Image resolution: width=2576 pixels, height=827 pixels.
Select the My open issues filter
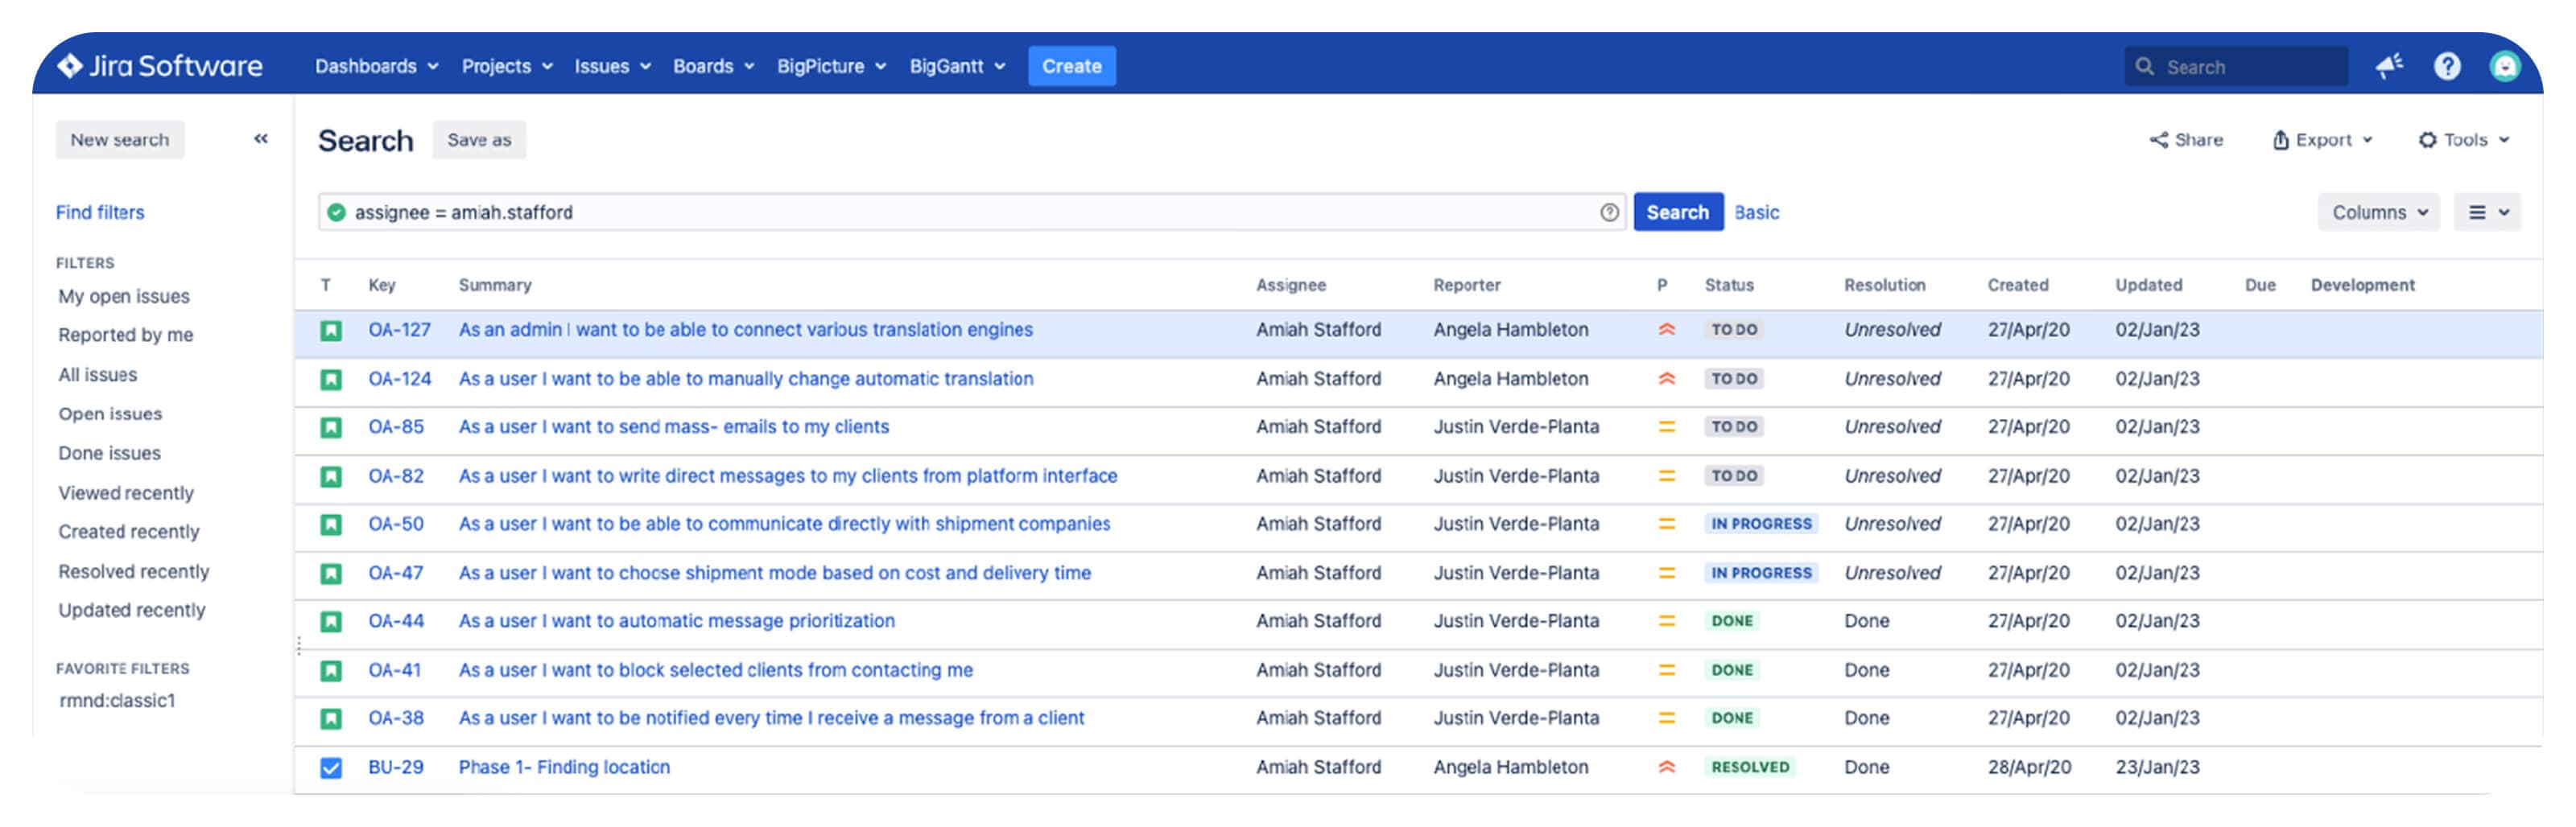(x=124, y=295)
